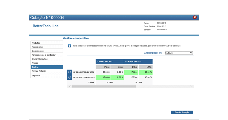
Task: Open Fechar Cotação
Action: click(x=47, y=71)
